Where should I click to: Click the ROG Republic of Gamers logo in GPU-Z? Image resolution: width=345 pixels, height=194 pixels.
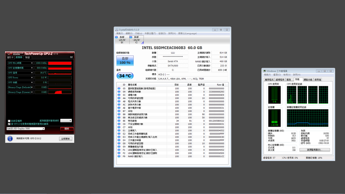point(15,54)
